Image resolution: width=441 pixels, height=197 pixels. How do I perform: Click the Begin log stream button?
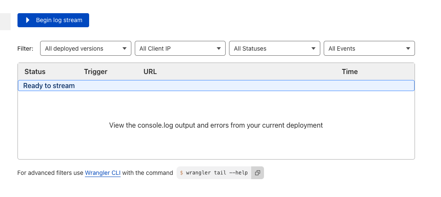(x=53, y=20)
